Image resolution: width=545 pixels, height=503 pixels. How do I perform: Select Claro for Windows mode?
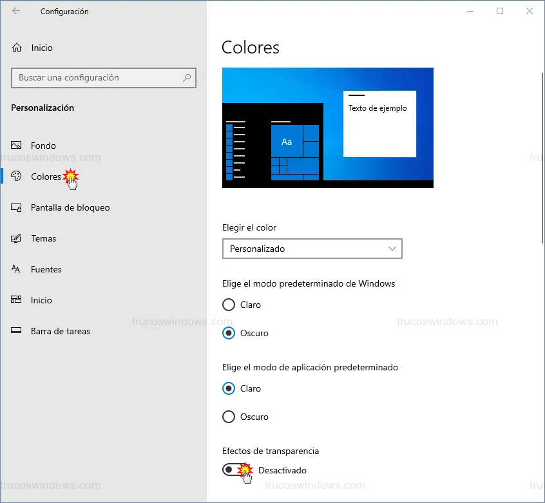coord(228,305)
